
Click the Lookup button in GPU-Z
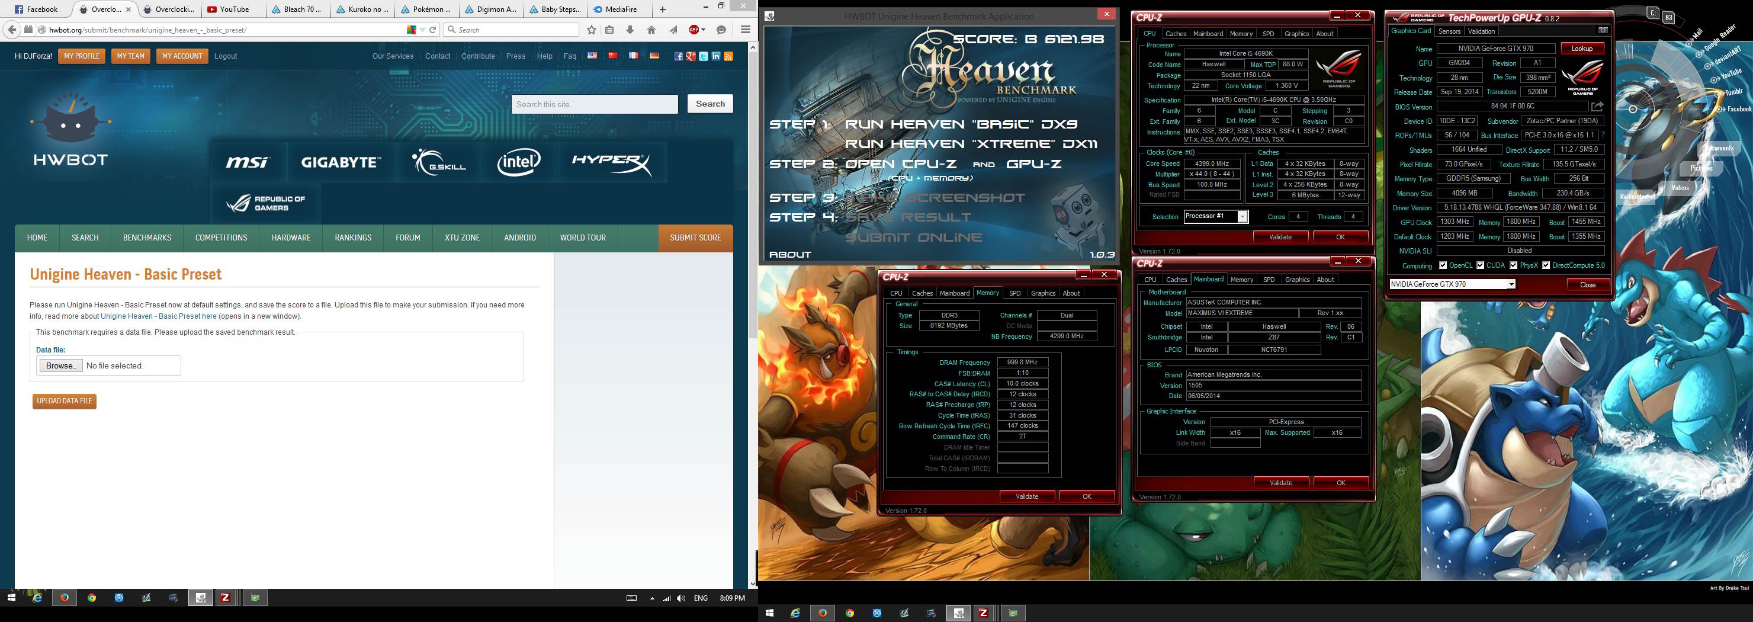pyautogui.click(x=1582, y=49)
